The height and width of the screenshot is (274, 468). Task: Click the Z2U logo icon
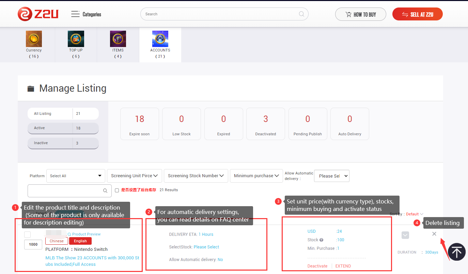[x=25, y=14]
